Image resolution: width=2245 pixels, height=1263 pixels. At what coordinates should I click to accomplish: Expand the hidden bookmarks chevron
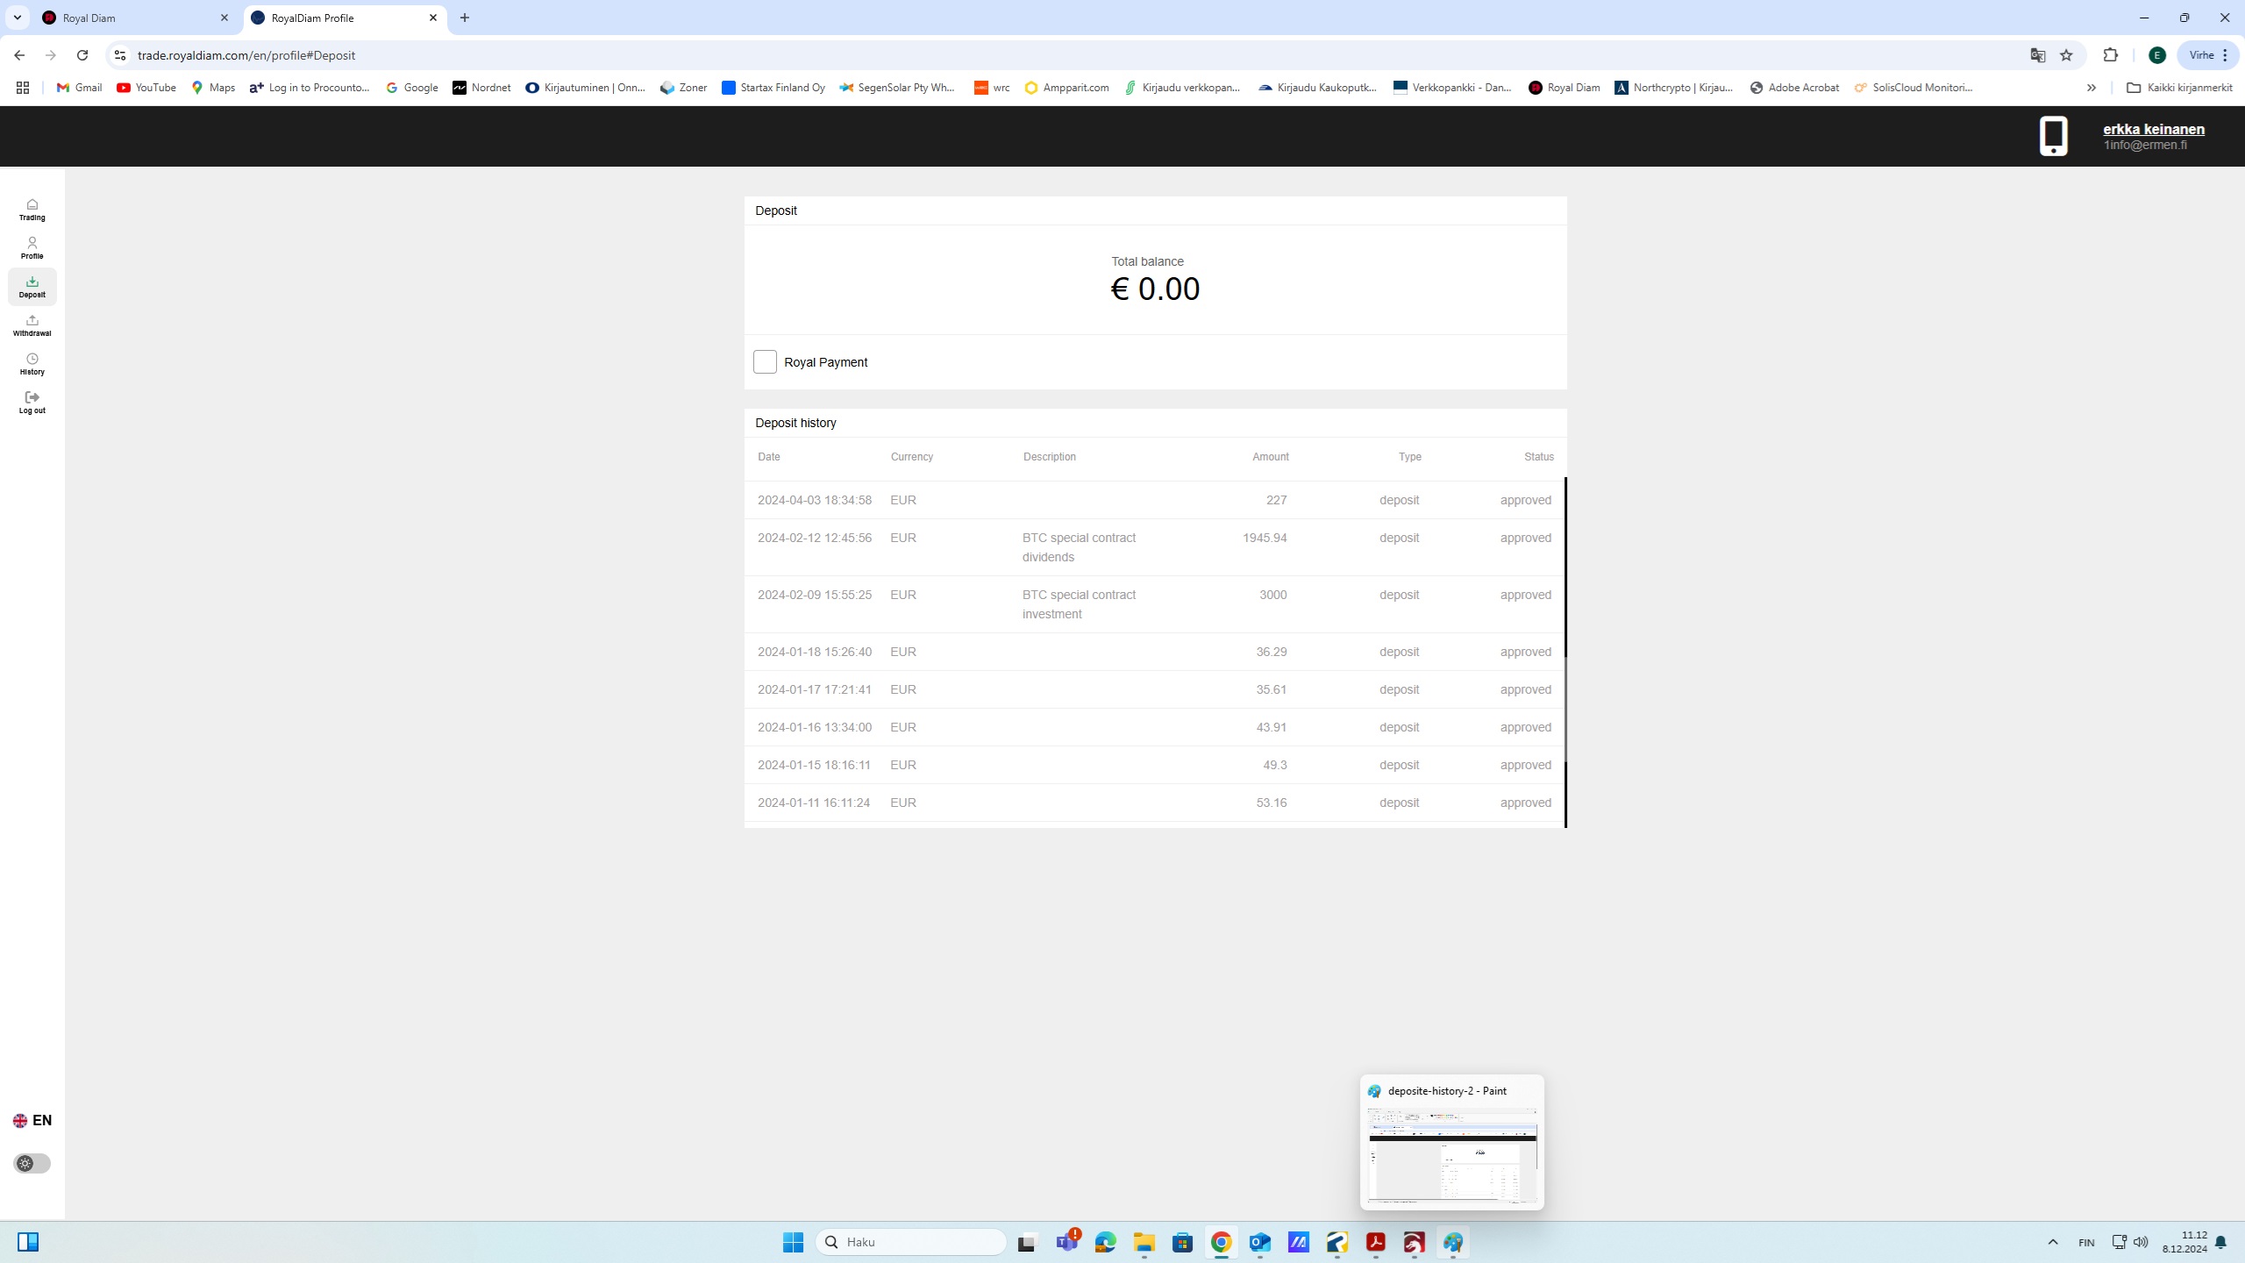2091,88
